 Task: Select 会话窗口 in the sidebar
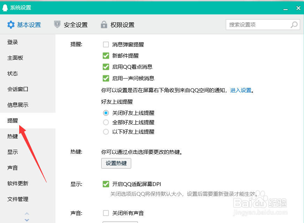[x=28, y=89]
